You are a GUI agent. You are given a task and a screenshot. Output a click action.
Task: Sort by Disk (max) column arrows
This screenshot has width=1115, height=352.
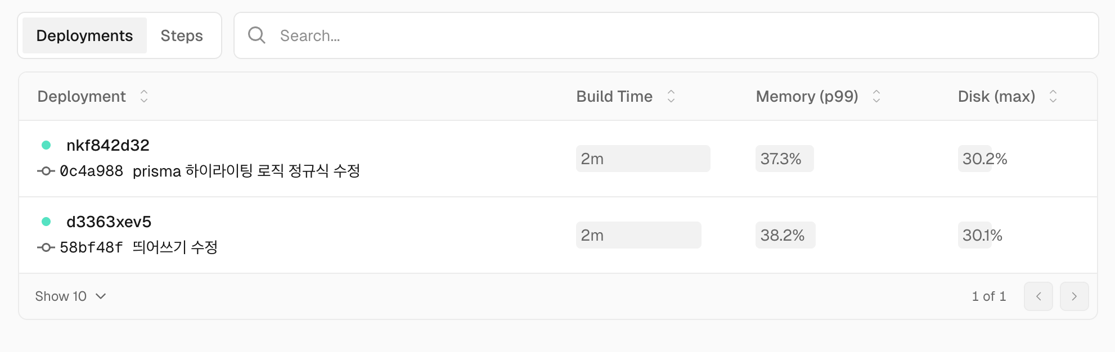coord(1053,96)
